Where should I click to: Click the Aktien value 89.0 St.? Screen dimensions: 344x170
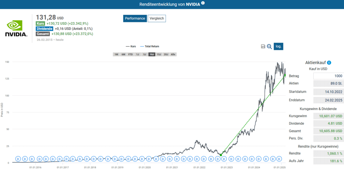point(329,83)
